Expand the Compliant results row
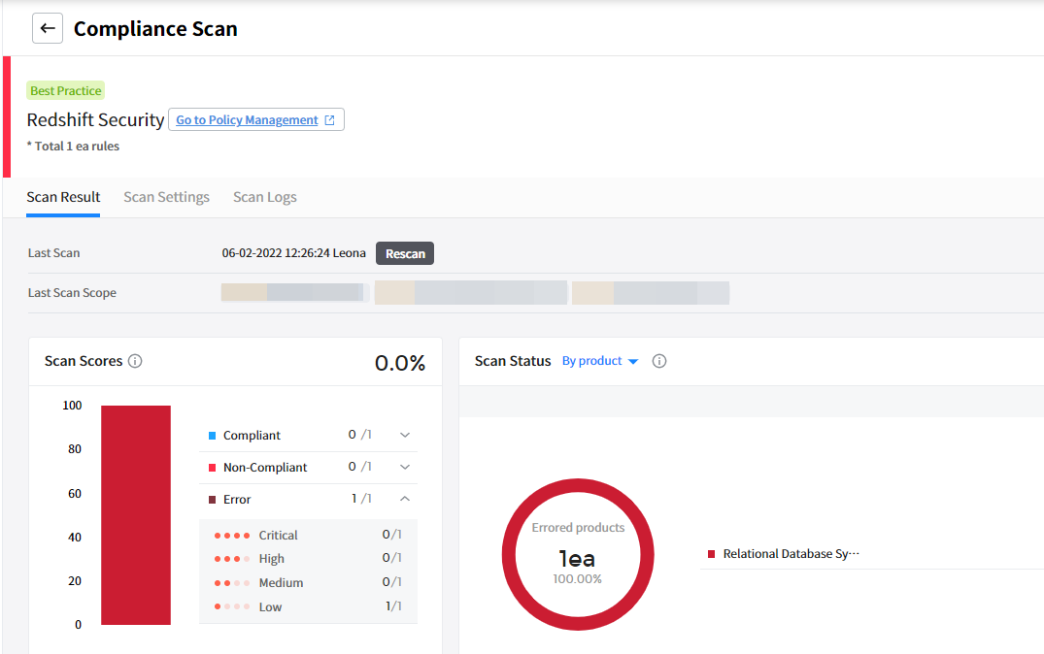Viewport: 1044px width, 654px height. tap(405, 436)
